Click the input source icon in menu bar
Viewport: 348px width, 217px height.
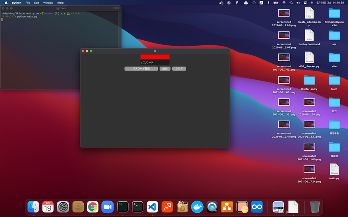[x=261, y=3]
